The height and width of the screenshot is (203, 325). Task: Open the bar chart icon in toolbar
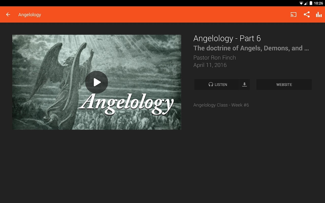319,14
